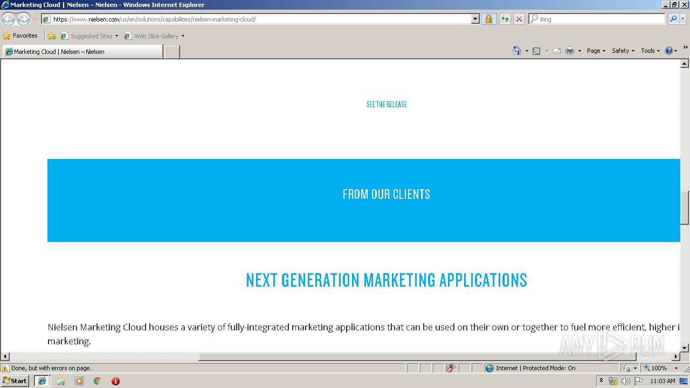This screenshot has height=388, width=690.
Task: Click the RSS feeds icon
Action: point(536,51)
